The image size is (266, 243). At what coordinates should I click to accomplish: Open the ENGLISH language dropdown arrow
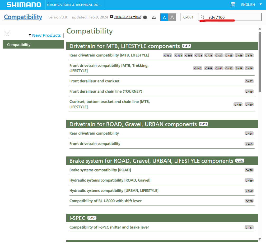click(261, 4)
